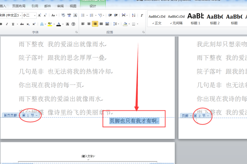Screen dimensions: 247x164
Task: Switch to the 设计 tab
Action: [x=93, y=6]
